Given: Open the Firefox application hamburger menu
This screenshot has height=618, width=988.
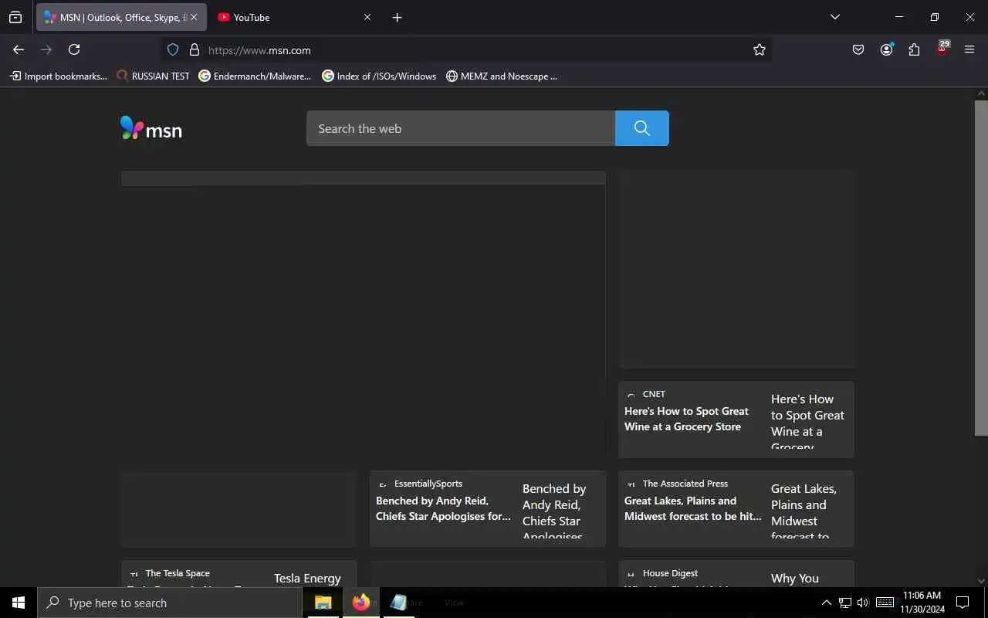Looking at the screenshot, I should pyautogui.click(x=969, y=49).
